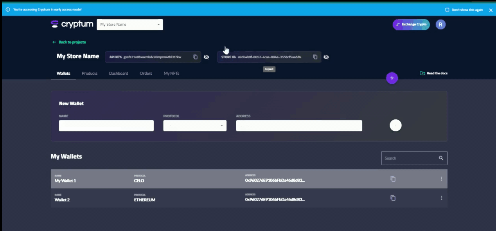The width and height of the screenshot is (496, 231).
Task: Click the wallet Address input field
Action: click(x=299, y=126)
